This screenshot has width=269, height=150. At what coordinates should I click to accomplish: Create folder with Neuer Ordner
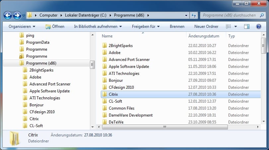click(206, 26)
